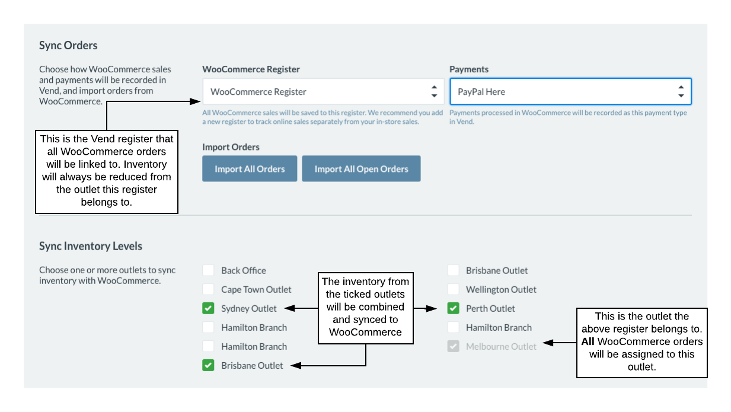Click help text 'Payments processed in WooCommerce will be recorded'
The height and width of the screenshot is (412, 731).
568,117
